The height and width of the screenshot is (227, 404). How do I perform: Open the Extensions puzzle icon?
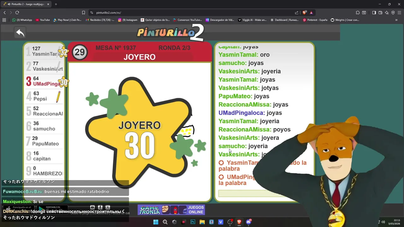point(358,13)
